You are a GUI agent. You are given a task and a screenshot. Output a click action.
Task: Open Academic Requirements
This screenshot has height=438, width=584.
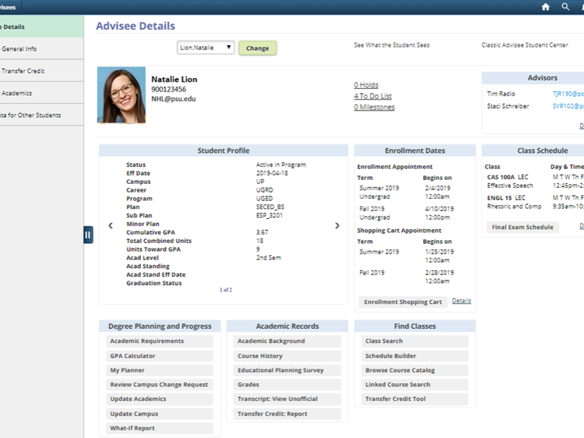click(160, 341)
